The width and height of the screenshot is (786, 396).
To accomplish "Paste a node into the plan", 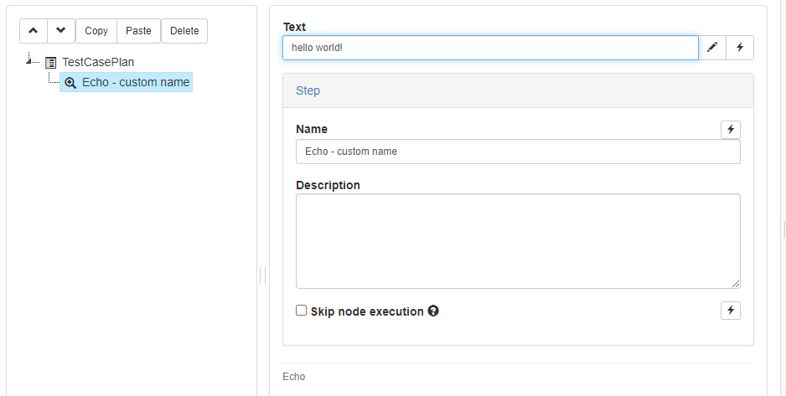I will point(138,31).
